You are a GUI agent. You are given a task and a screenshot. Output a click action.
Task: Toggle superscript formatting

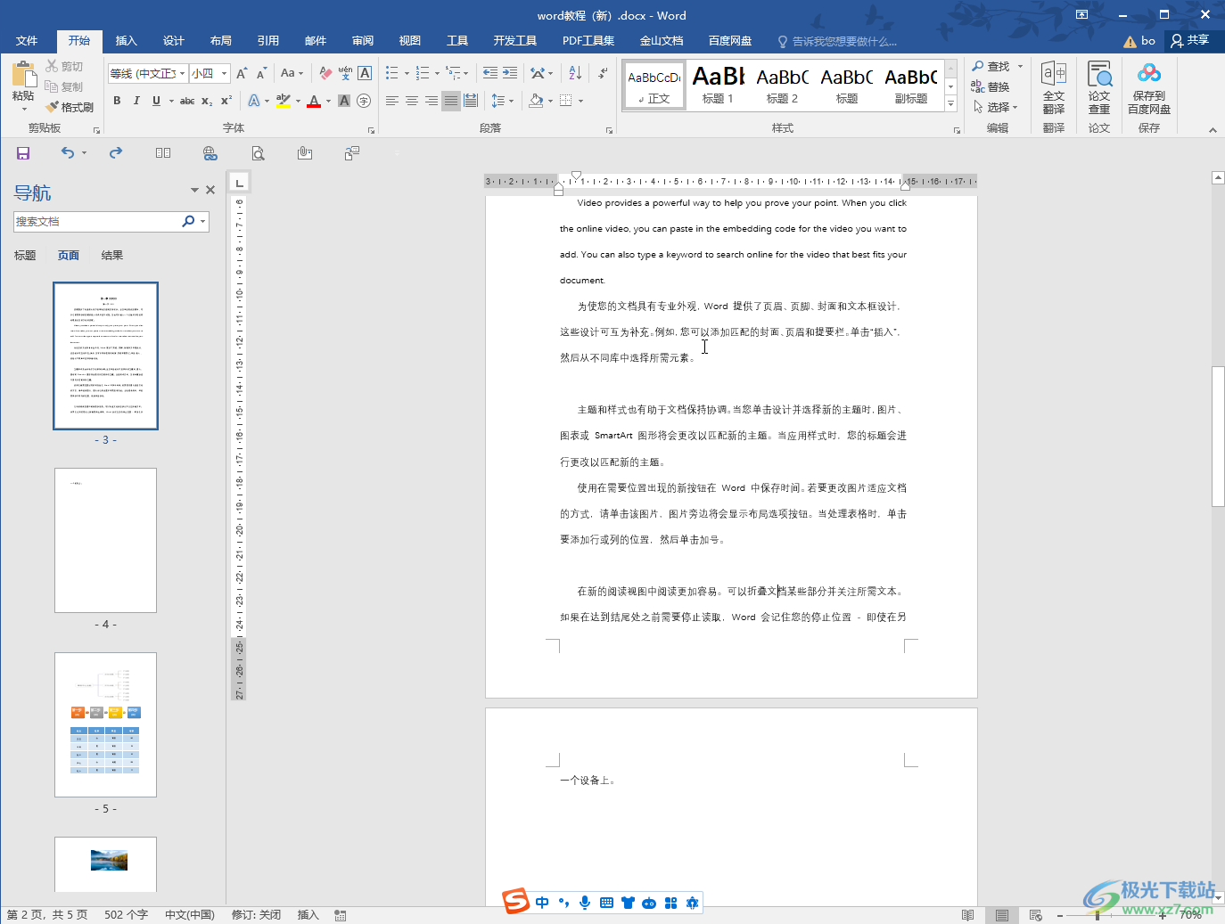[226, 101]
